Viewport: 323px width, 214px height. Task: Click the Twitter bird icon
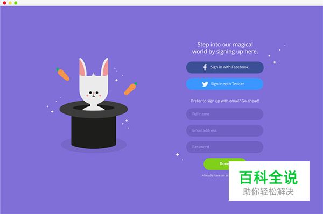205,84
